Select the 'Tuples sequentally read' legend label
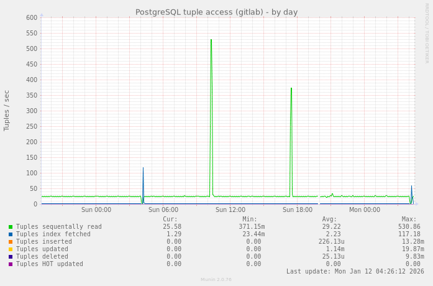The image size is (433, 286). click(59, 226)
